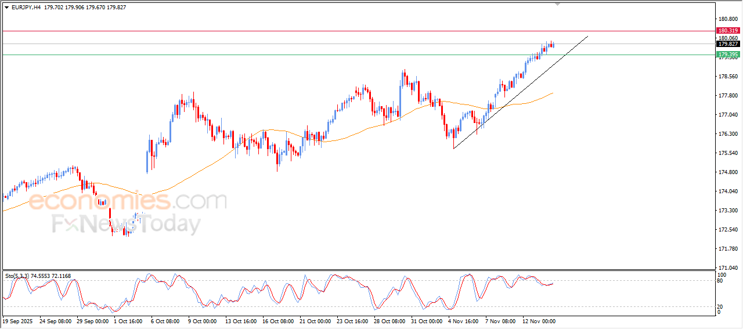743x329 pixels.
Task: Click the FxNewsToday watermark text
Action: click(127, 224)
